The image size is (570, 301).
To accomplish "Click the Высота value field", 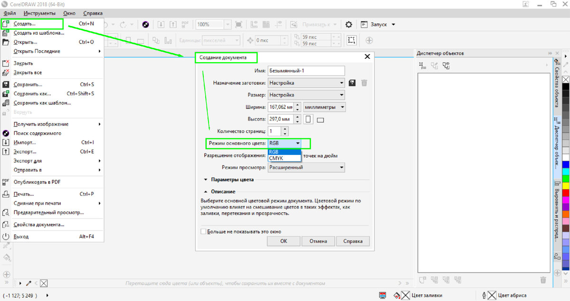I will coord(281,119).
